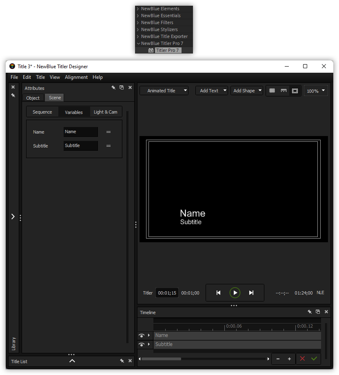This screenshot has height=375, width=339.
Task: Expand the Name timeline track
Action: point(149,335)
